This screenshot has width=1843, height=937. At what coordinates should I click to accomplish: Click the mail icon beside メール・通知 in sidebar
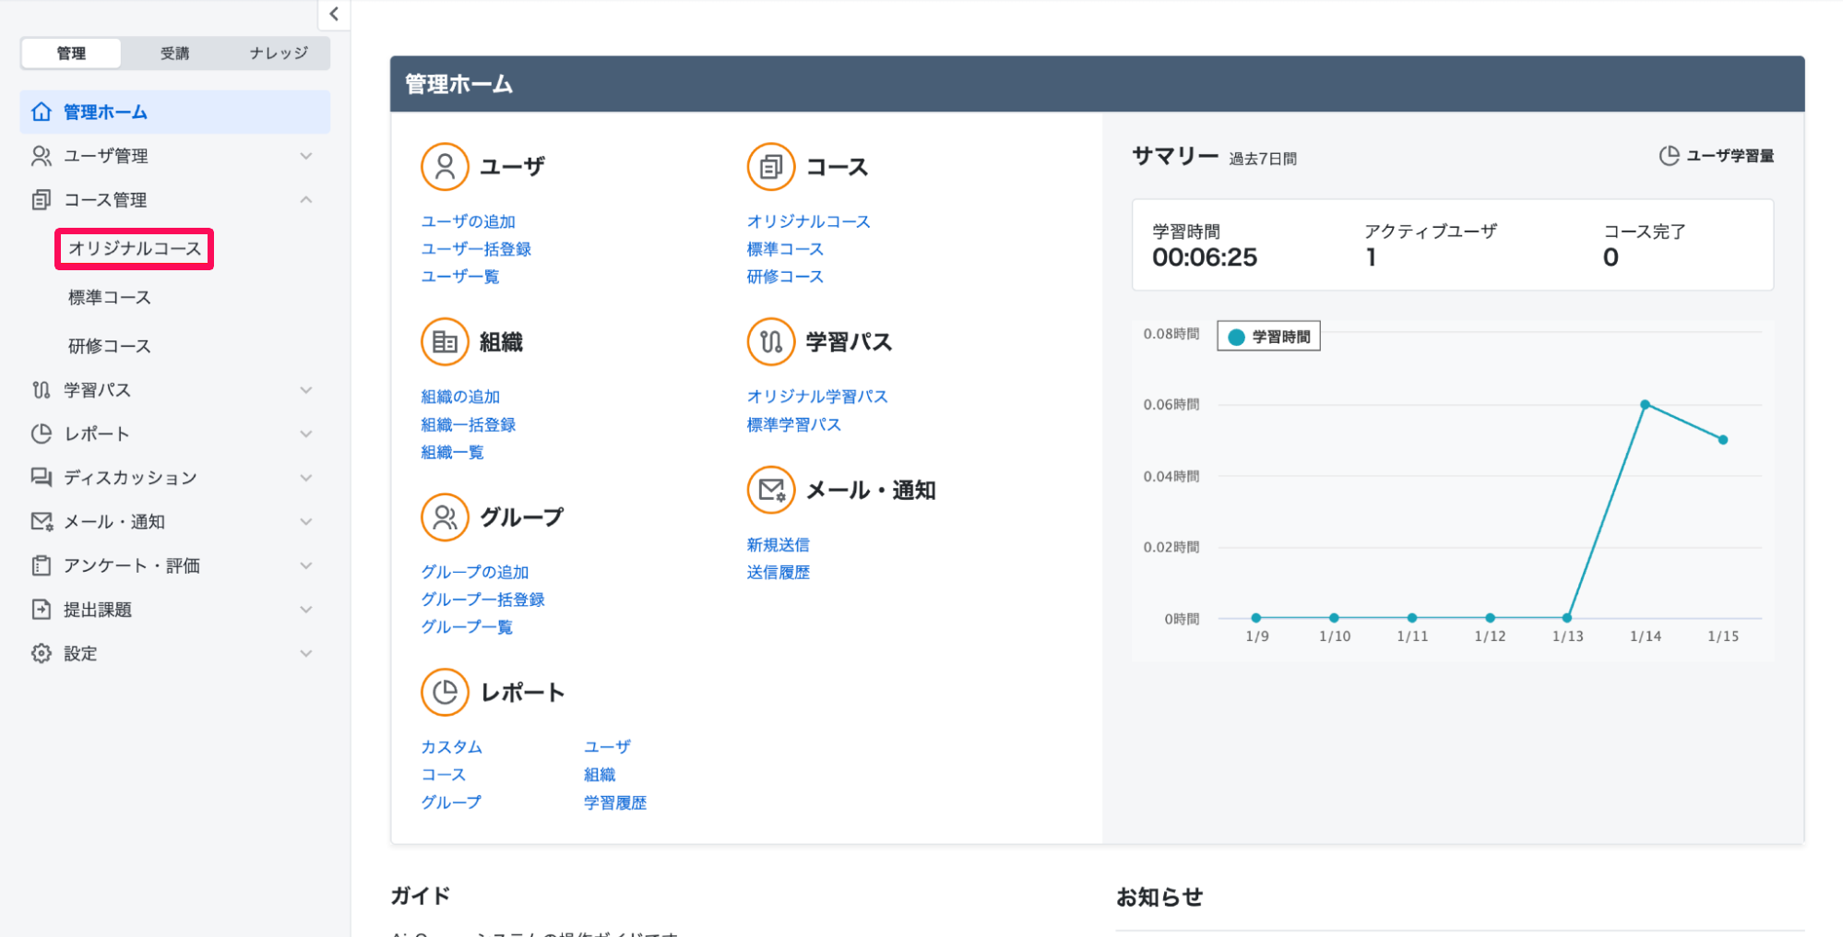(42, 521)
